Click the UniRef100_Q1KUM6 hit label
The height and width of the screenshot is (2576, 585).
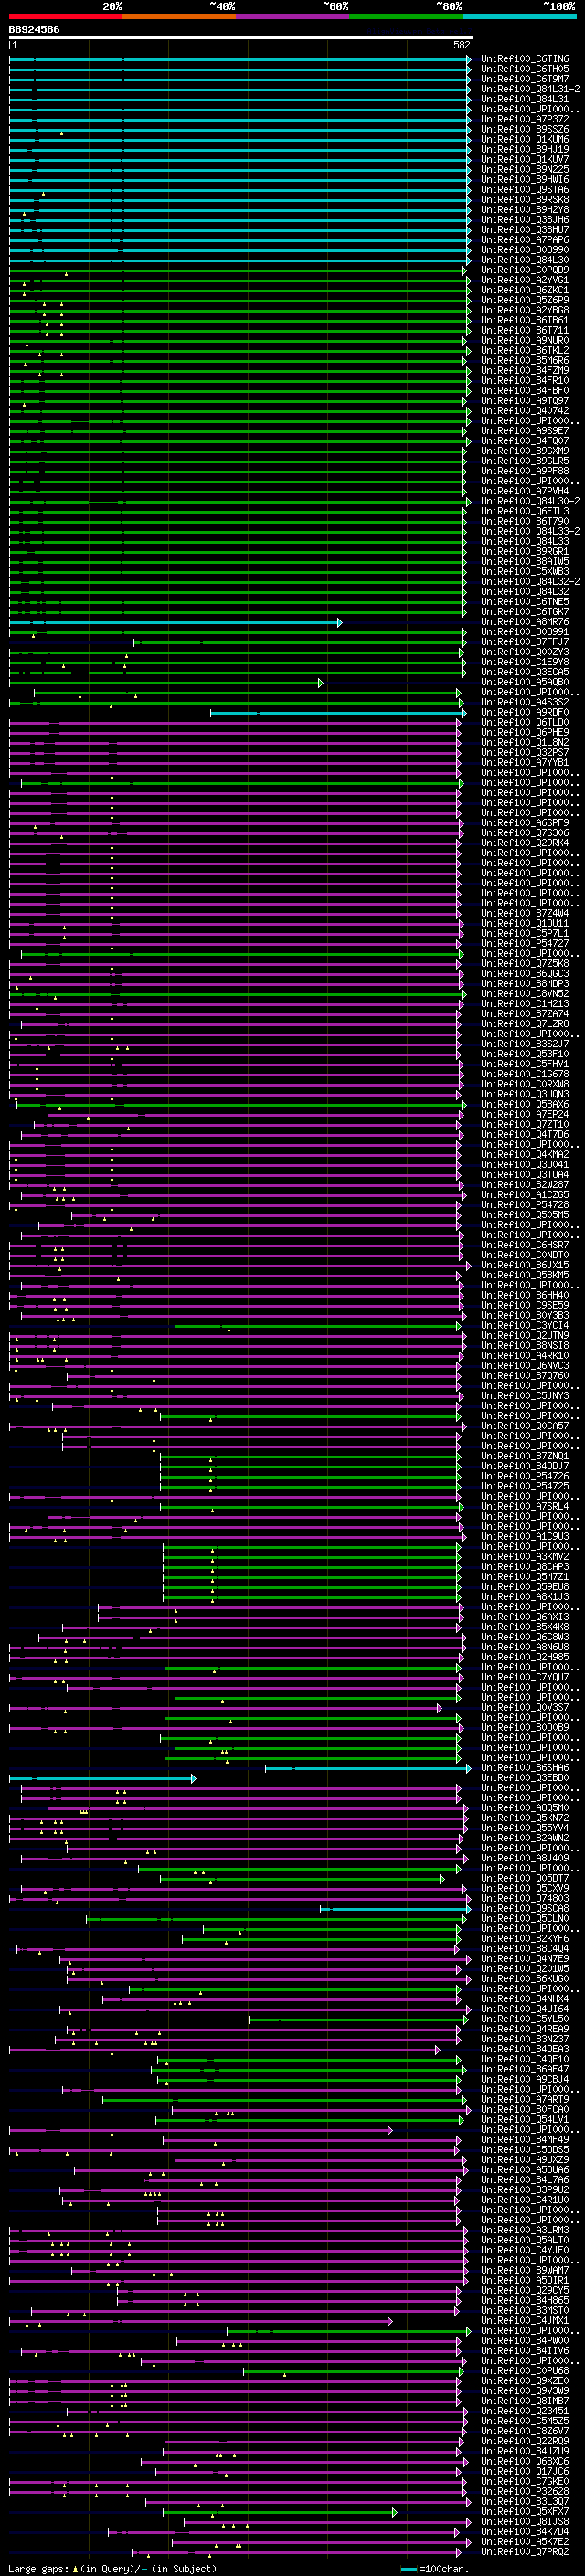pos(525,139)
